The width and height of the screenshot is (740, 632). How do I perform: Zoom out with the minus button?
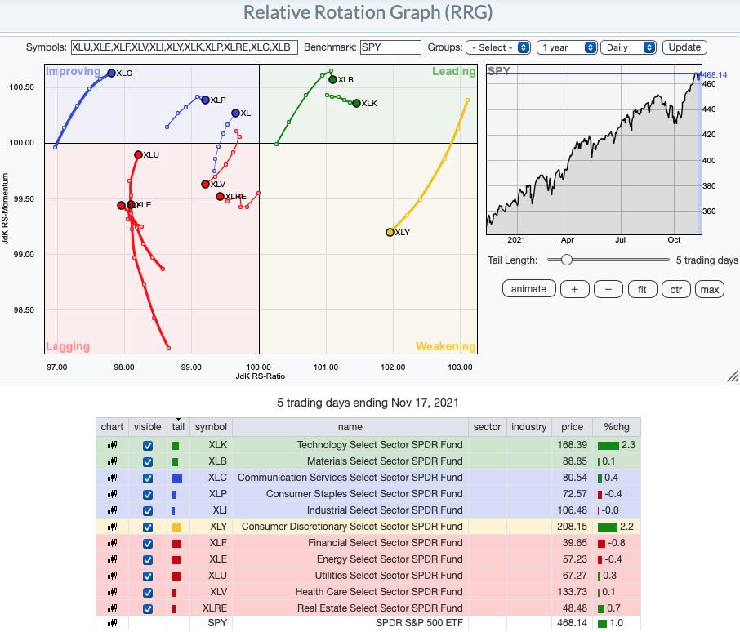[x=608, y=289]
